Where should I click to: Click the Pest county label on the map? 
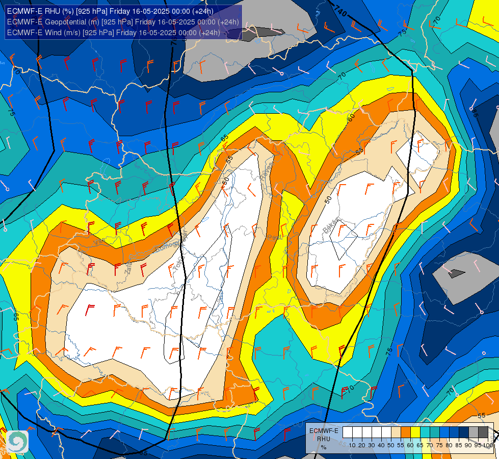[273, 237]
